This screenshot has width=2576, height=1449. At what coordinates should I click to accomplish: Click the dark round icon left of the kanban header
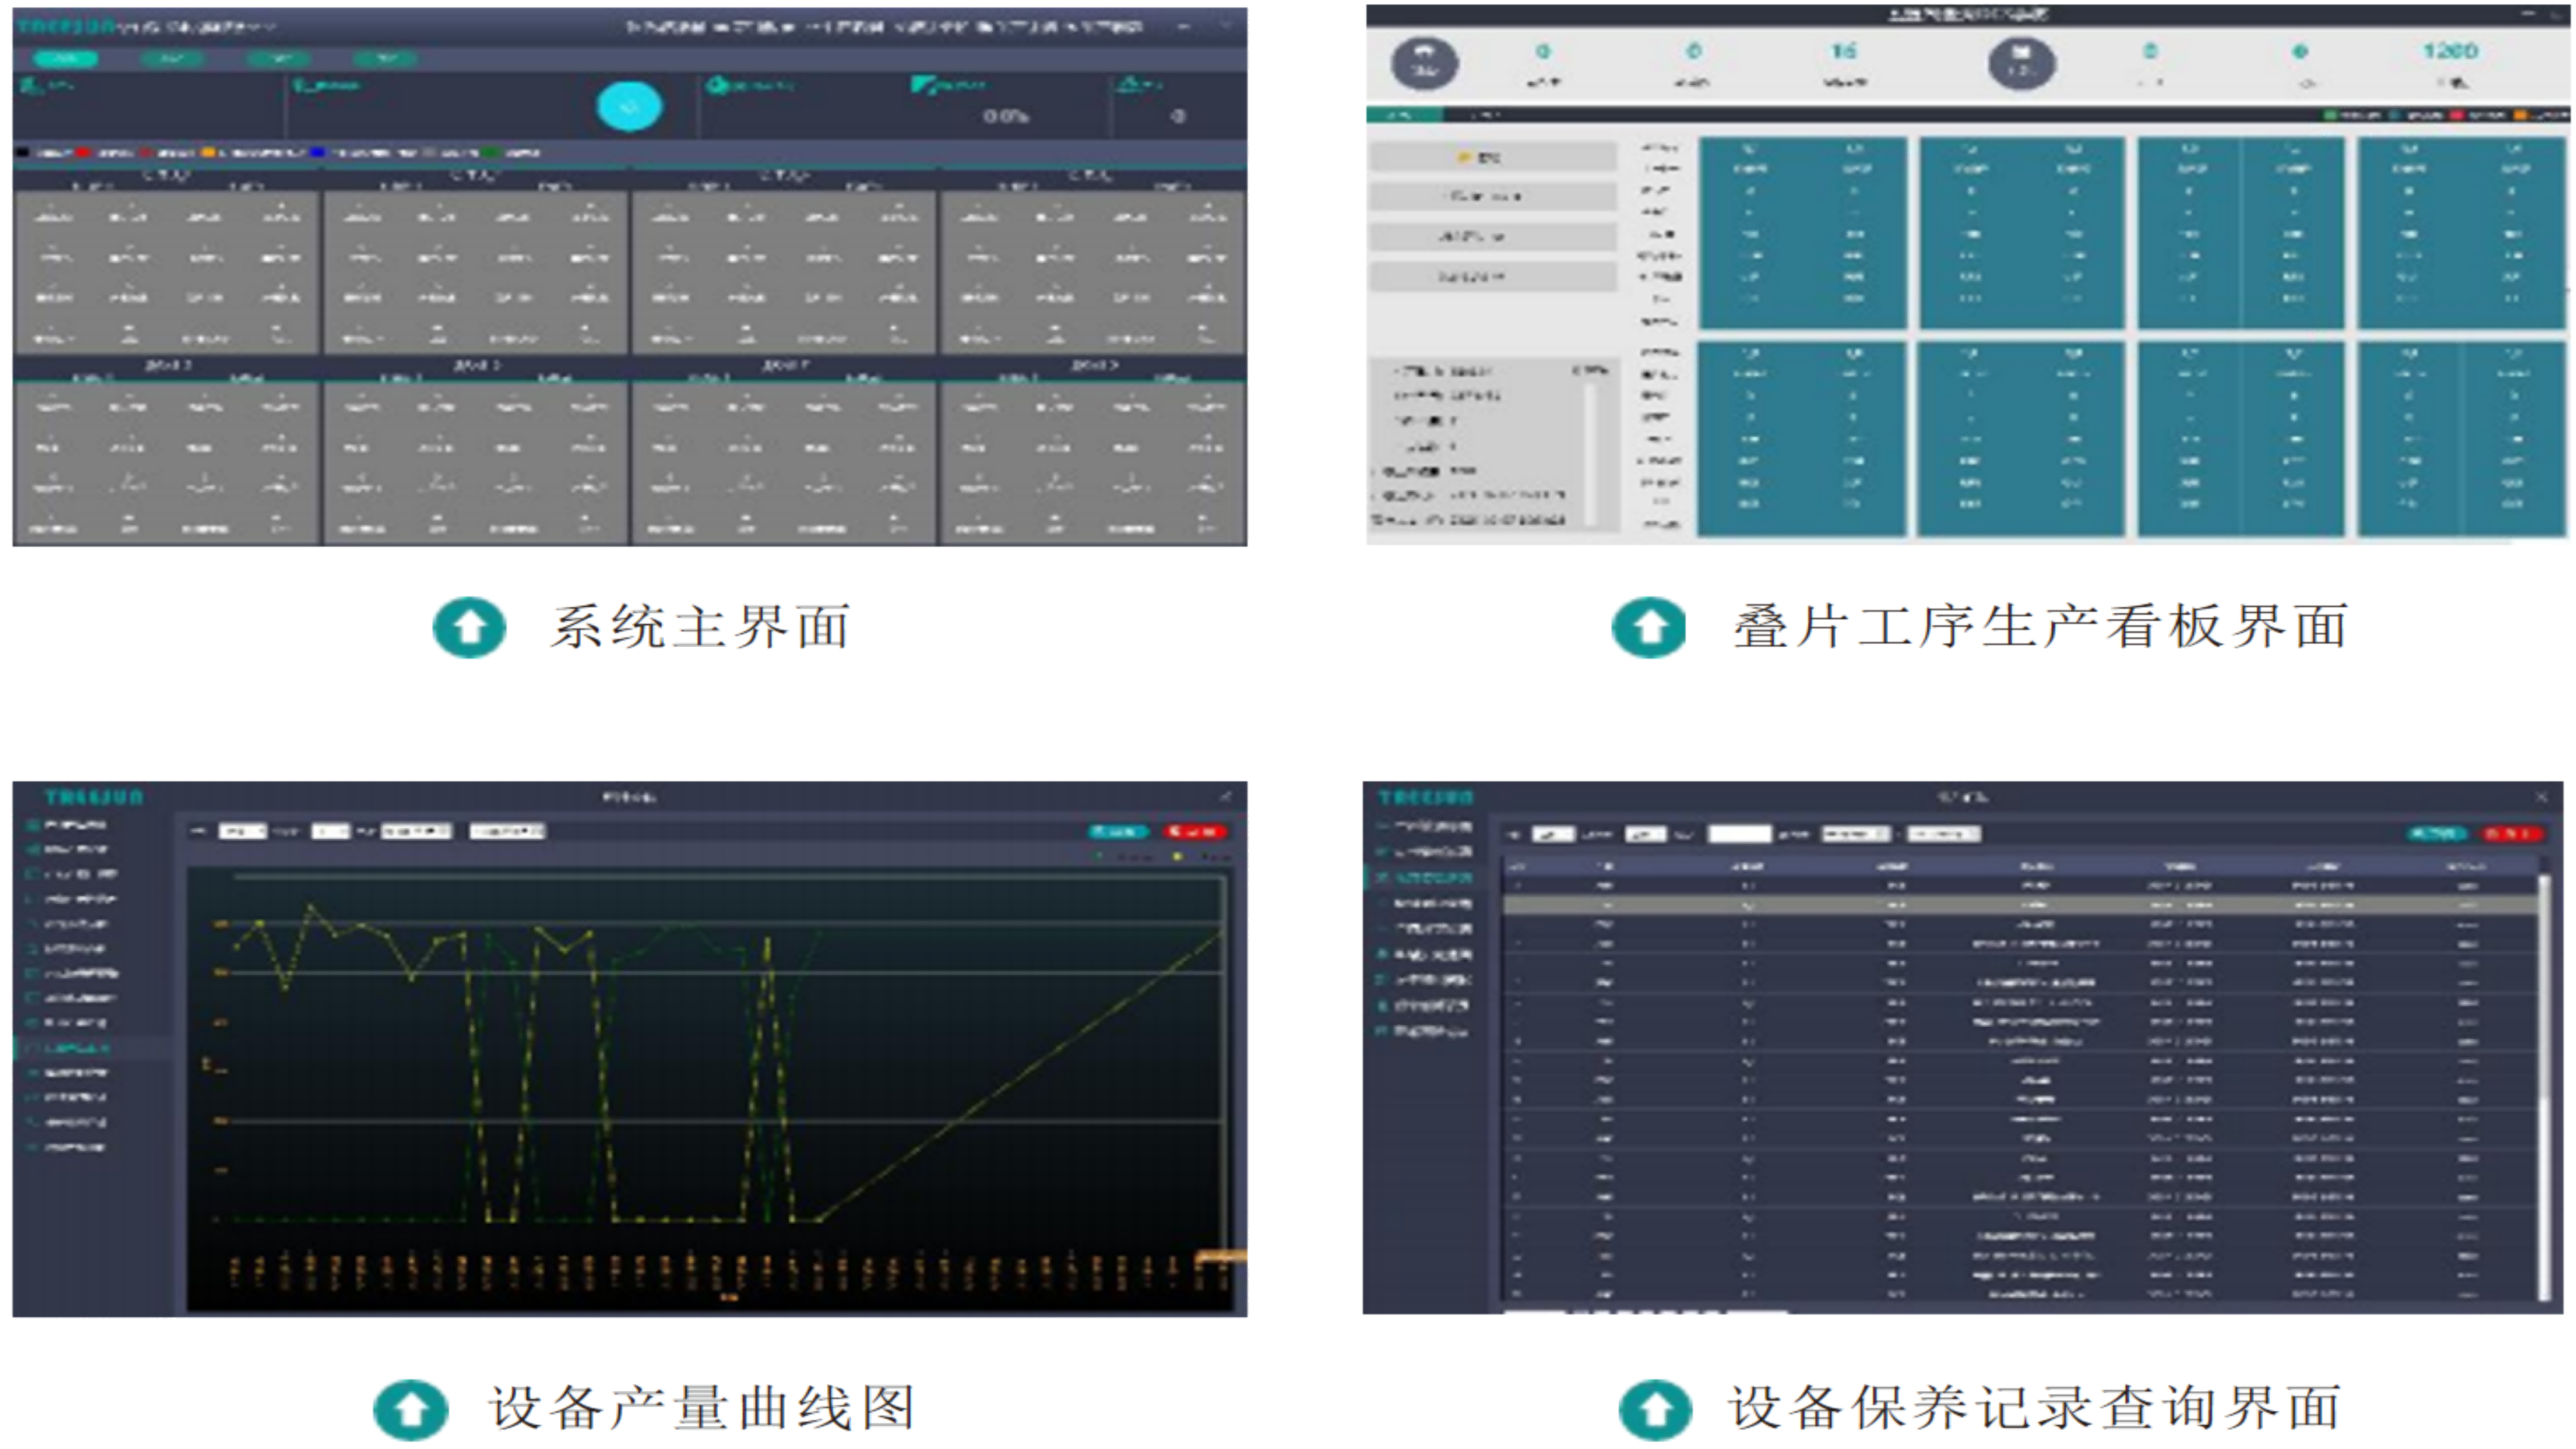click(x=1424, y=63)
